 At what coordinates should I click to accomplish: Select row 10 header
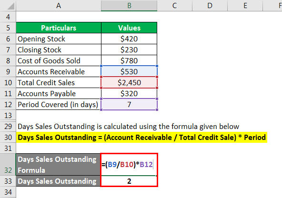[x=8, y=83]
